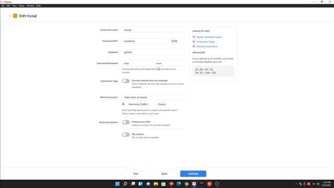Click the whitelist IPs address box
The image size is (334, 188).
[213, 71]
